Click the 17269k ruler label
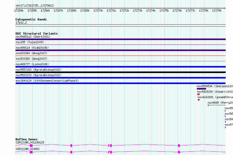233x155 pixels. (x=85, y=10)
